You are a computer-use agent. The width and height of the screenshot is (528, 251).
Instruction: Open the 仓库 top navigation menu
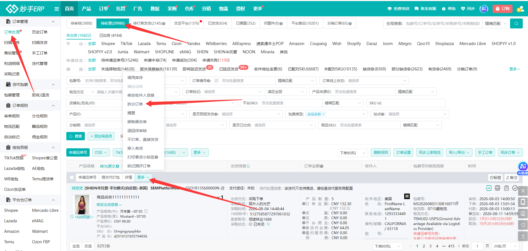[x=189, y=9]
